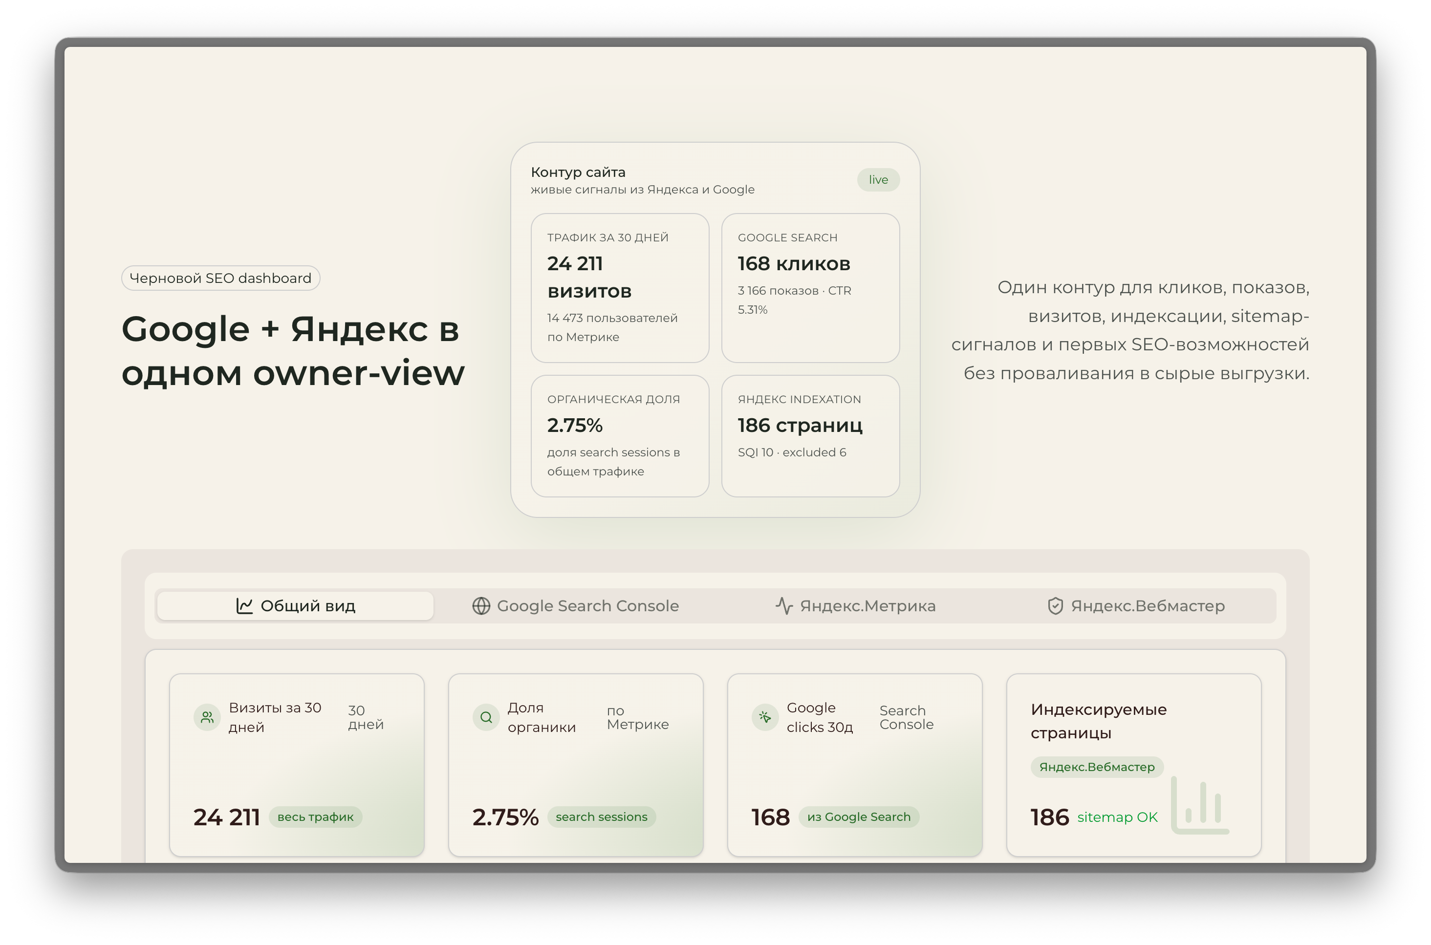Open the Яндекс.Метрика tab
This screenshot has width=1431, height=945.
(x=867, y=606)
